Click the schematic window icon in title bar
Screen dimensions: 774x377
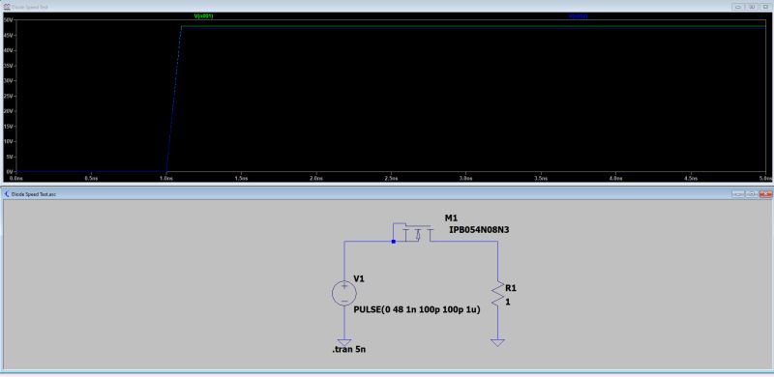tap(7, 194)
